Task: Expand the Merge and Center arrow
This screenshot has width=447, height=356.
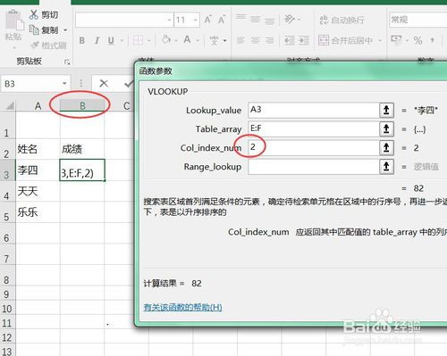Action: tap(380, 40)
